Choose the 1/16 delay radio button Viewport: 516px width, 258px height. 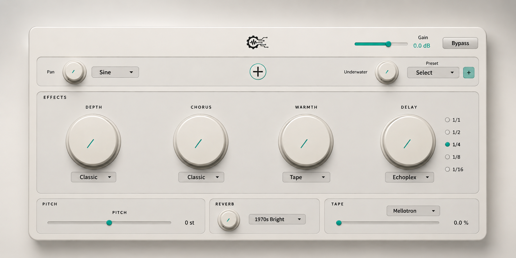click(454, 169)
